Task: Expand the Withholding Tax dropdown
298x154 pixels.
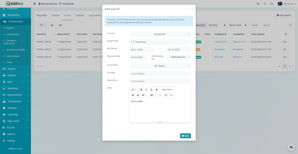Action: (x=178, y=57)
